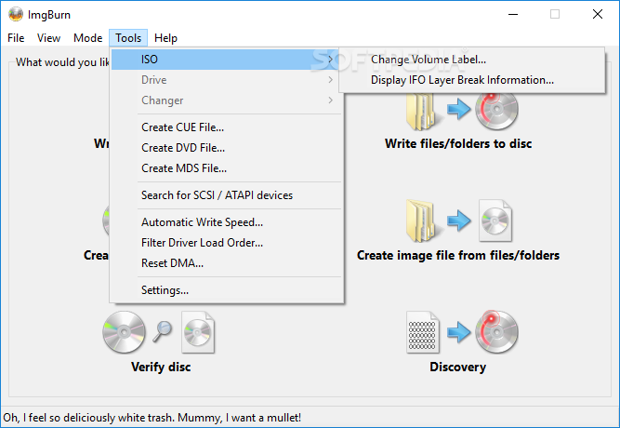This screenshot has height=428, width=620.
Task: Select Create DVD File...
Action: pos(227,148)
